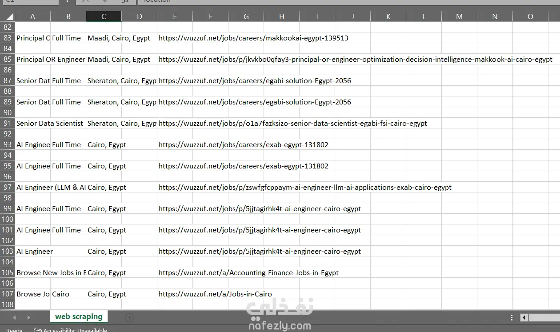Click Accessibility: Unavailable in status bar
This screenshot has height=332, width=560.
coord(70,330)
